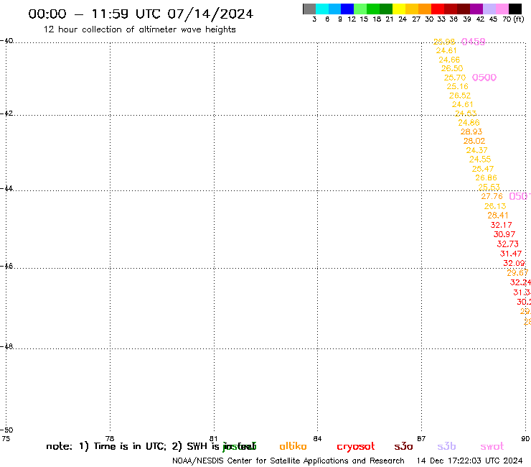
Task: Click the wave height value 24.55
Action: point(480,159)
